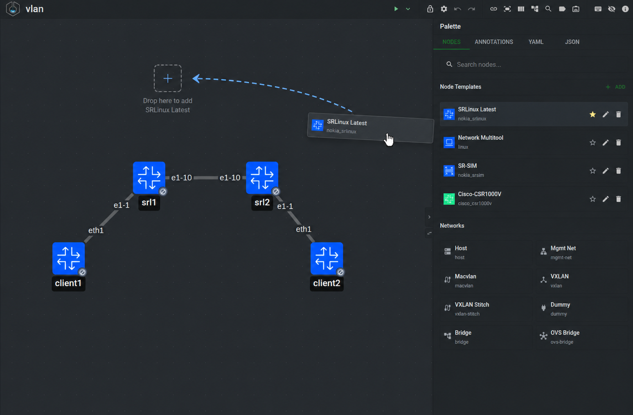Choose the Dummy network item
Image resolution: width=633 pixels, height=415 pixels.
[581, 309]
